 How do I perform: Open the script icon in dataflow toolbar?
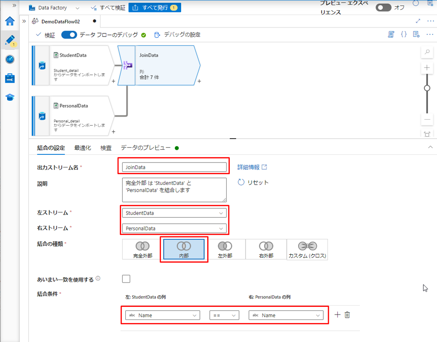[x=391, y=35]
